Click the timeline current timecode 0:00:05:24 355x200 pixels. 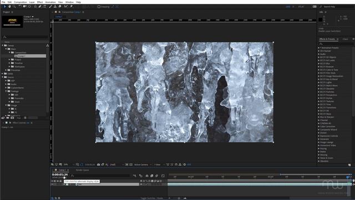click(60, 174)
